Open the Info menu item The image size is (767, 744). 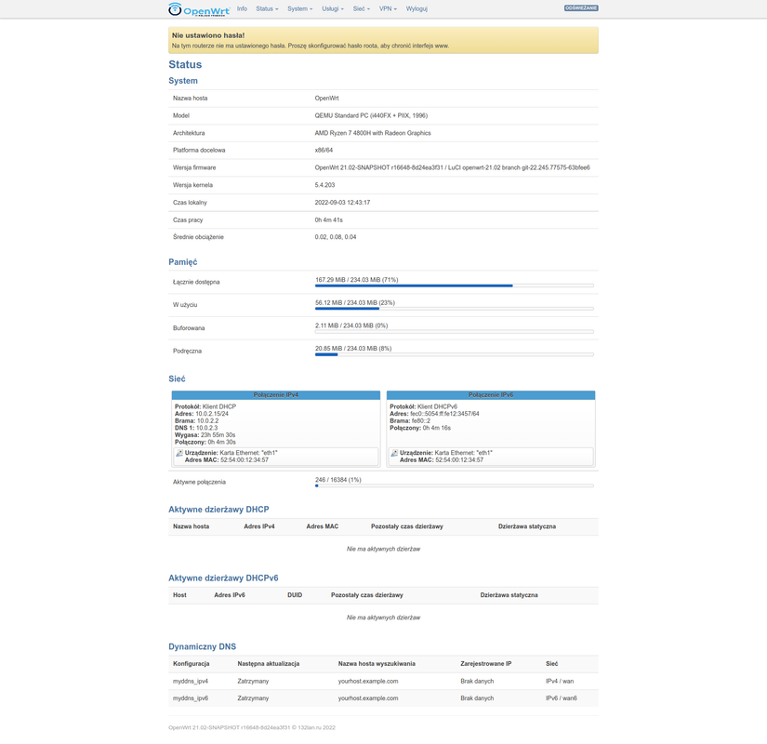pyautogui.click(x=242, y=8)
